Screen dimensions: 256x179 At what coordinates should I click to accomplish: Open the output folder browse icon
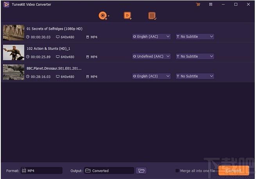(x=141, y=171)
